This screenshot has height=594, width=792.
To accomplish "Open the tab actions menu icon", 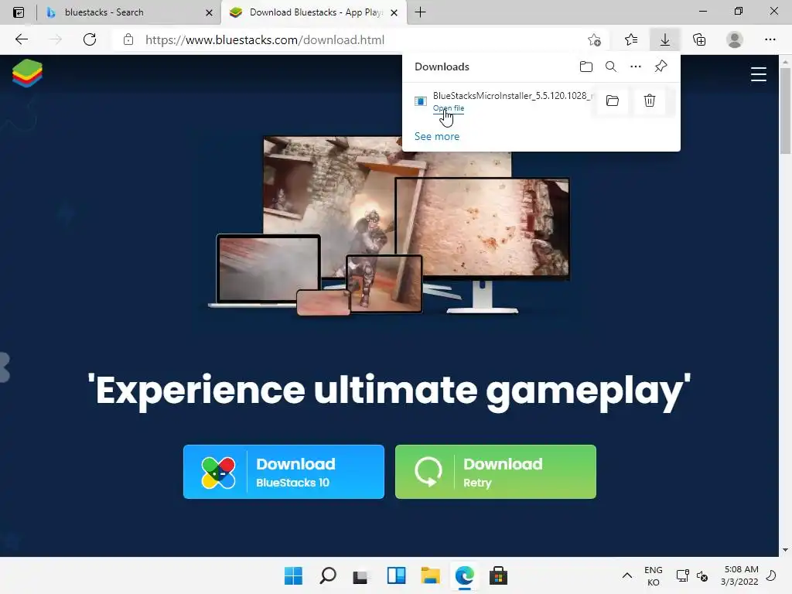I will pos(19,12).
